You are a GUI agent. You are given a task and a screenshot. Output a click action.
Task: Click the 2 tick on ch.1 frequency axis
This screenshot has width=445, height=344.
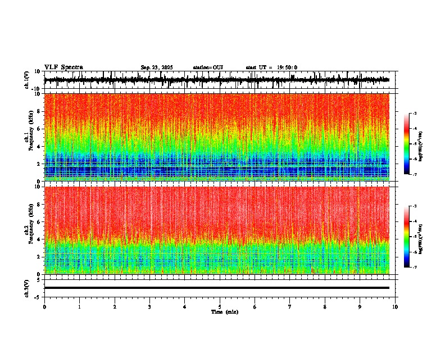coord(39,164)
